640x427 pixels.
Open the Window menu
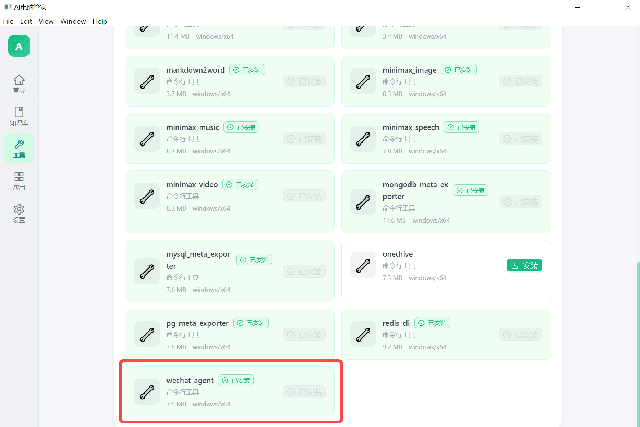point(73,21)
